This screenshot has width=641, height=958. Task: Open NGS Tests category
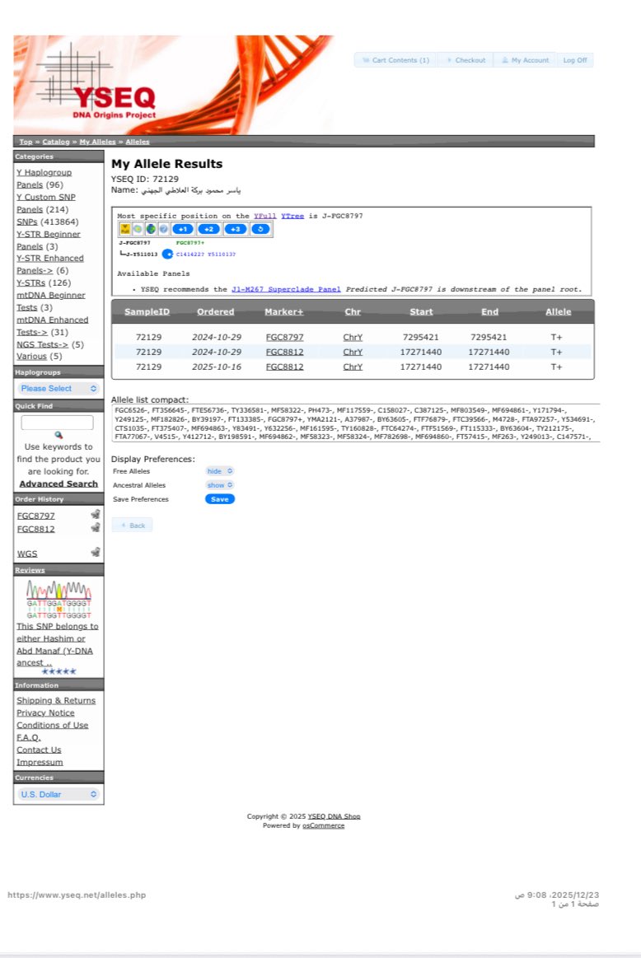pos(42,344)
